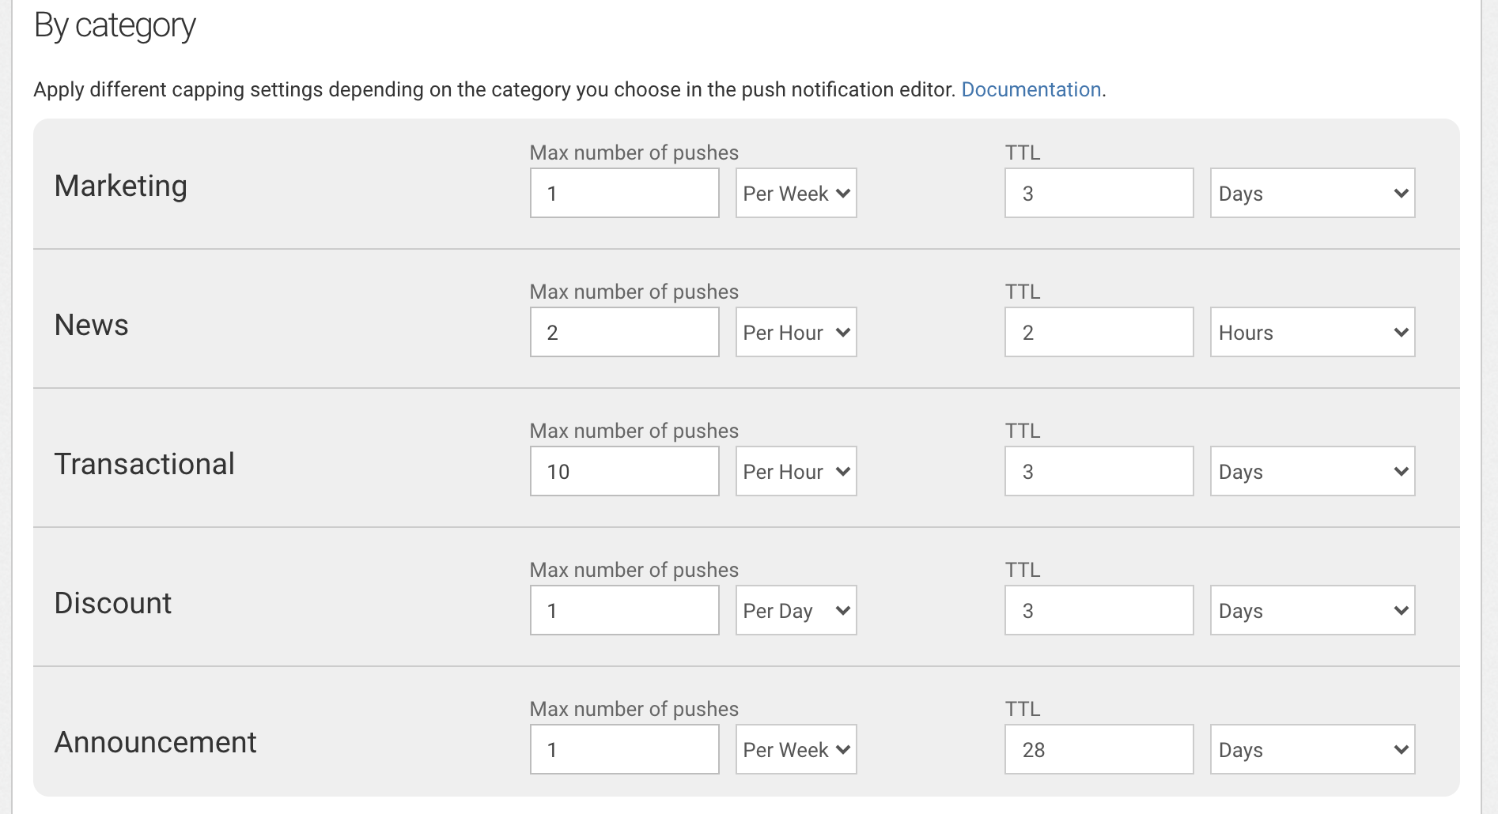Expand Transactional TTL Days unit dropdown
The image size is (1498, 814).
[x=1312, y=471]
